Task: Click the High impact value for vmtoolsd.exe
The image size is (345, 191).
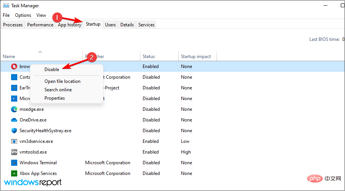Action: tap(186, 152)
